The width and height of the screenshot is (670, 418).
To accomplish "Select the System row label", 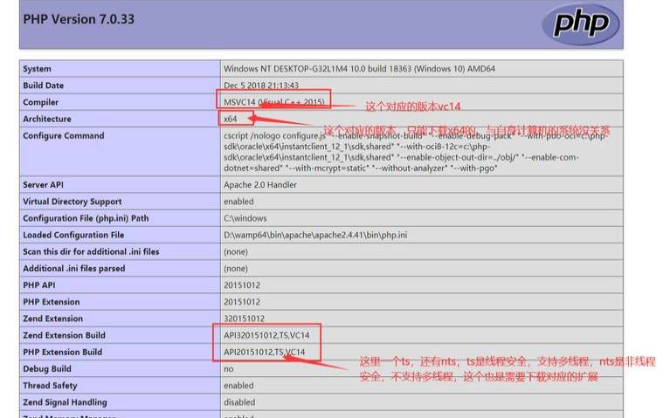I will [x=37, y=69].
